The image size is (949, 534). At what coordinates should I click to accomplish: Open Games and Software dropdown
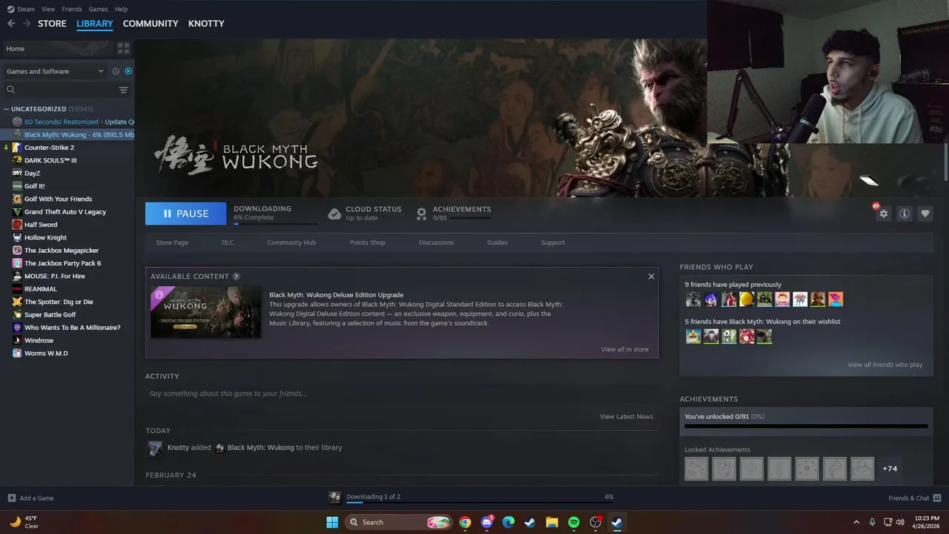(56, 71)
